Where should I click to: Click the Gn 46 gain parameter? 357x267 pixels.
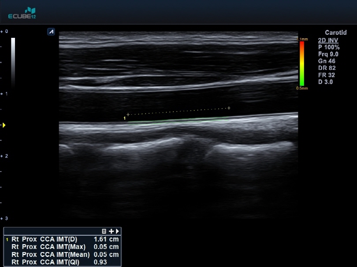pos(327,61)
